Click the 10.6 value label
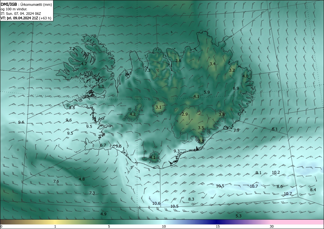The height and width of the screenshot is (229, 324). tap(156, 203)
